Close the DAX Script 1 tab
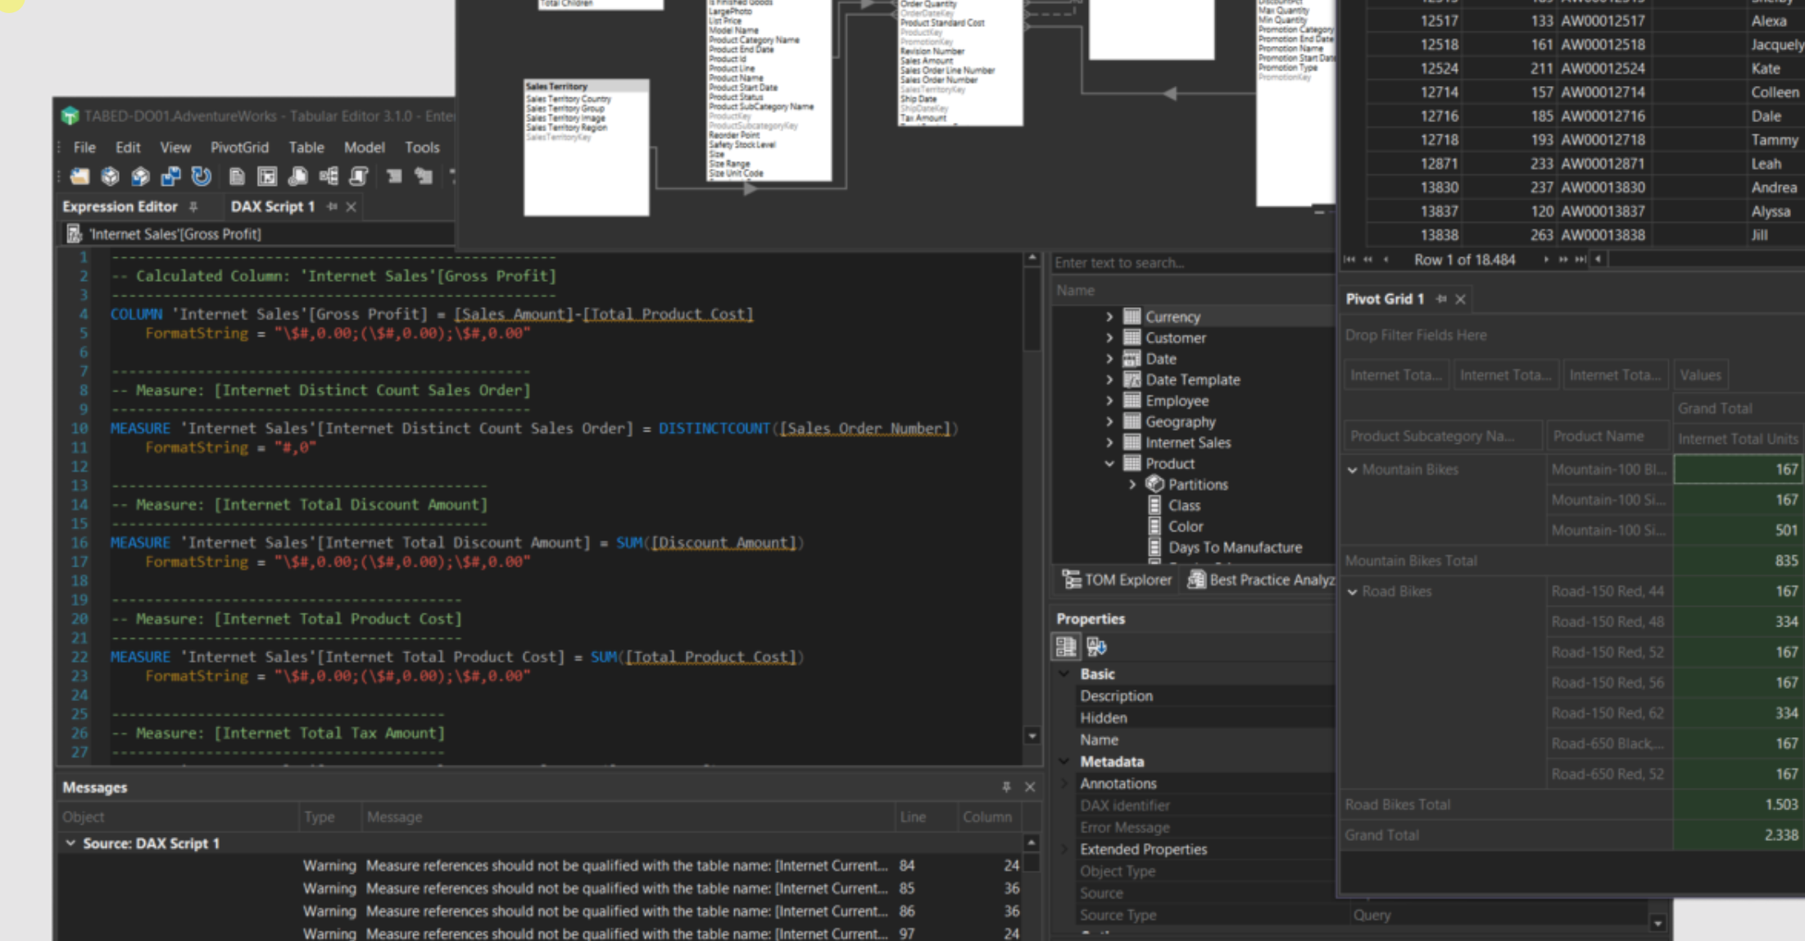This screenshot has width=1805, height=941. 351,207
